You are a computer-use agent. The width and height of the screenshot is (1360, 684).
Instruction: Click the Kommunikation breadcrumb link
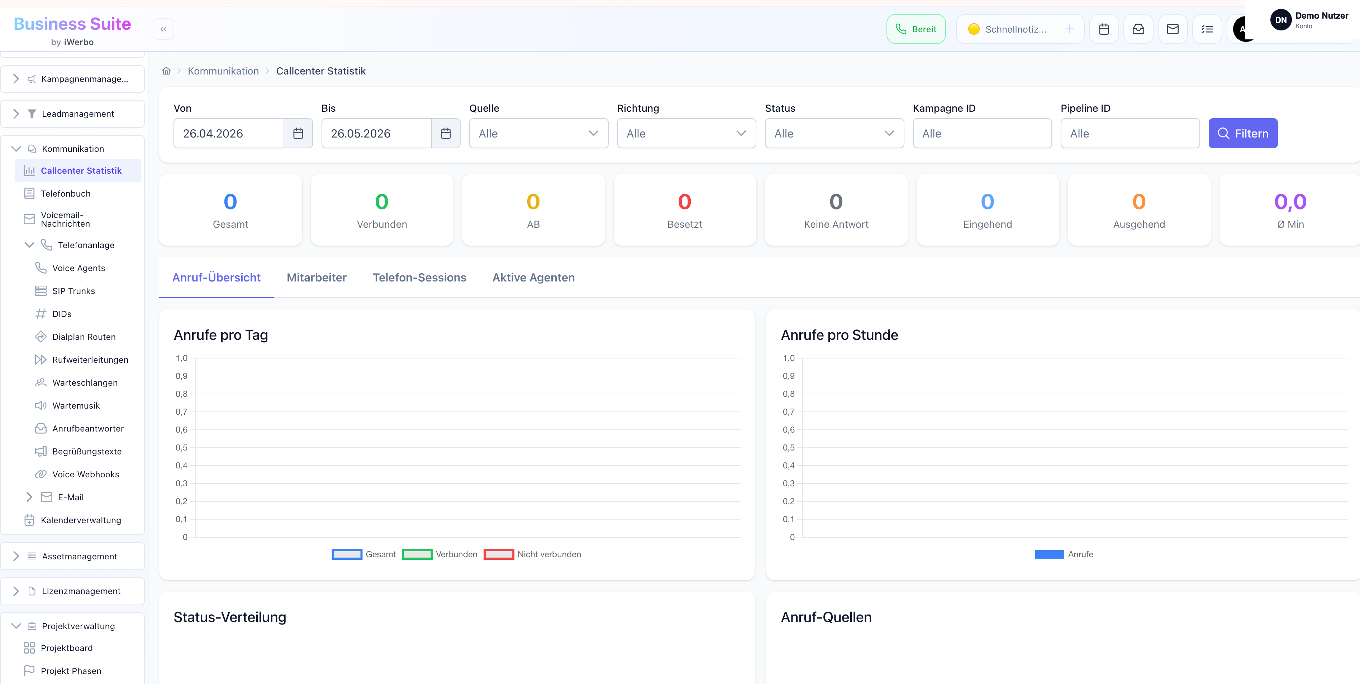[x=223, y=71]
